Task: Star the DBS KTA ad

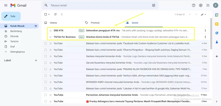Action: tap(50, 31)
